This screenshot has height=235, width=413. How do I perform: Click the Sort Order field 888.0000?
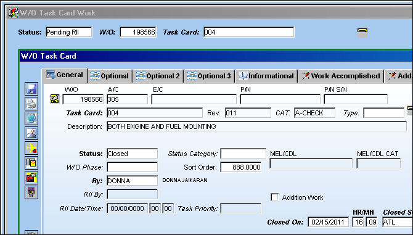tap(241, 167)
